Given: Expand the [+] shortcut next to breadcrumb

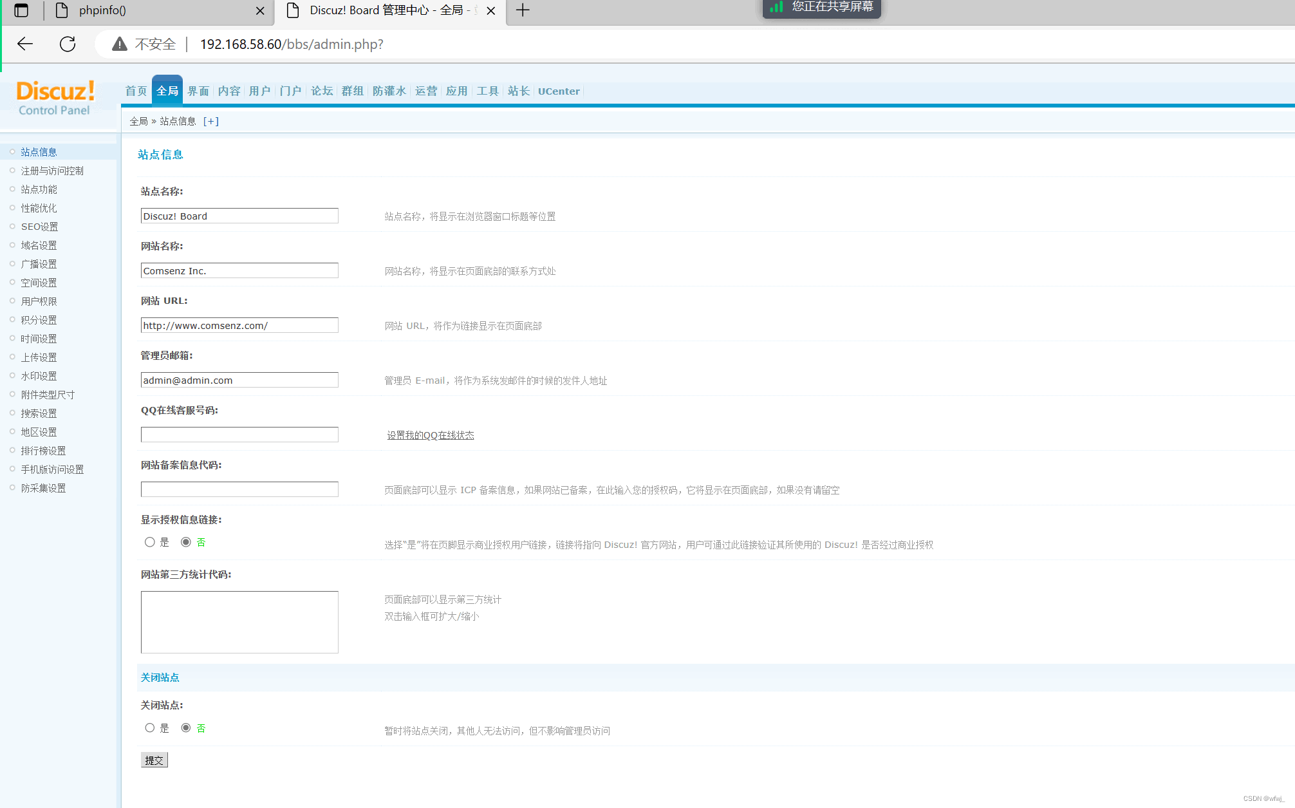Looking at the screenshot, I should point(211,121).
